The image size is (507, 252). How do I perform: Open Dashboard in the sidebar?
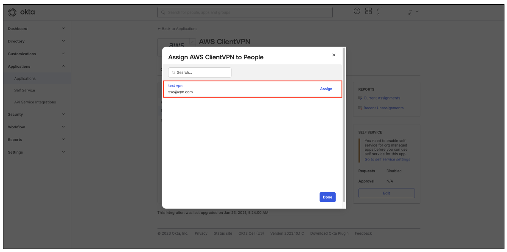17,29
